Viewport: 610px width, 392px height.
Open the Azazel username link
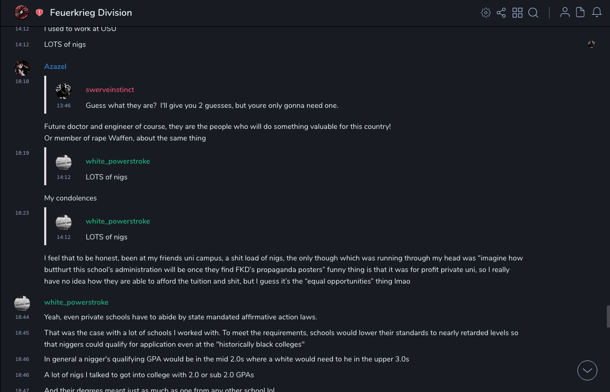click(x=55, y=66)
